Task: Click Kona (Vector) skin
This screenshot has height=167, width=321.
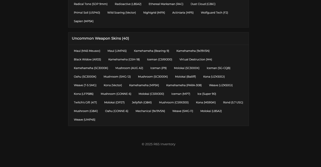Action: pos(113,85)
